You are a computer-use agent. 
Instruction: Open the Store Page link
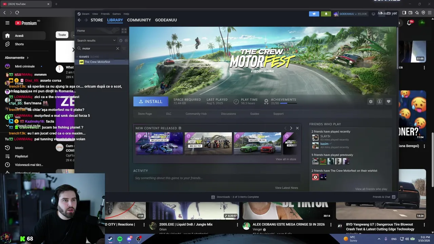pos(145,114)
